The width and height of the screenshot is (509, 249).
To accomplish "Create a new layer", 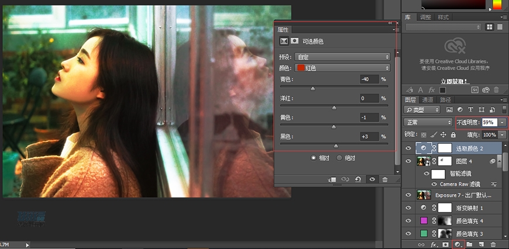I will pyautogui.click(x=482, y=244).
